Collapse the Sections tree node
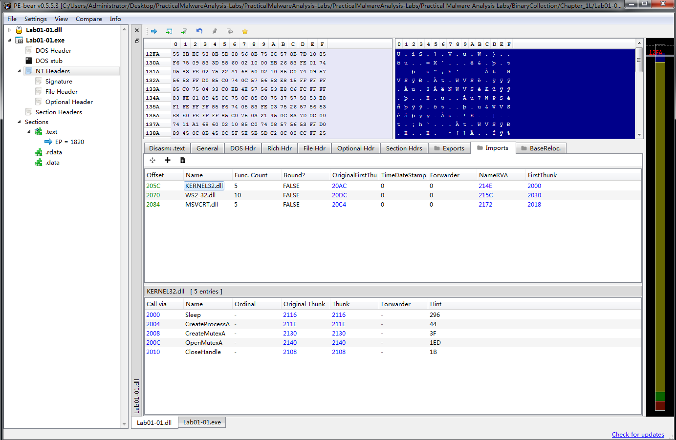676x440 pixels. (x=19, y=122)
